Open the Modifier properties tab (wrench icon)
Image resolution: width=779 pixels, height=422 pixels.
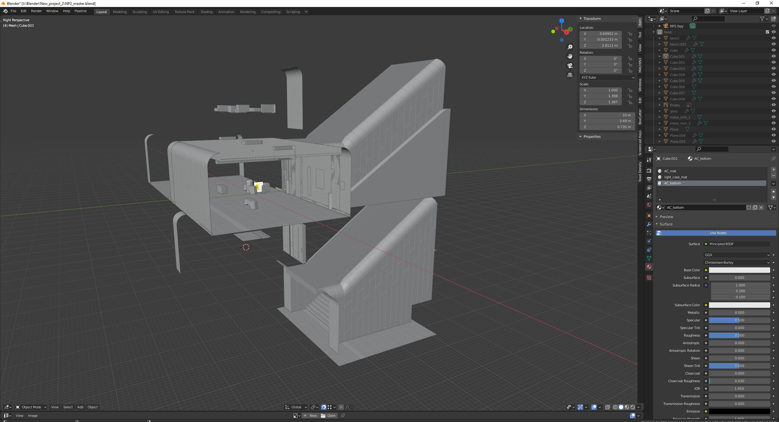pos(649,224)
